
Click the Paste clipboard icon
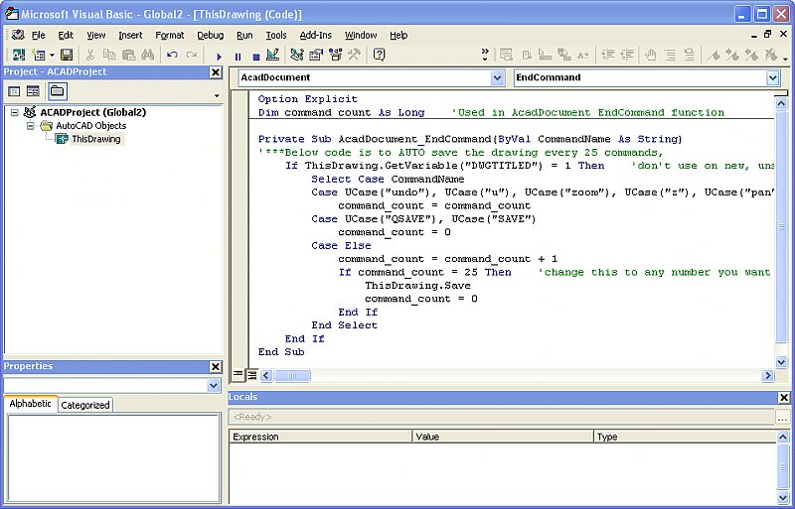[129, 55]
